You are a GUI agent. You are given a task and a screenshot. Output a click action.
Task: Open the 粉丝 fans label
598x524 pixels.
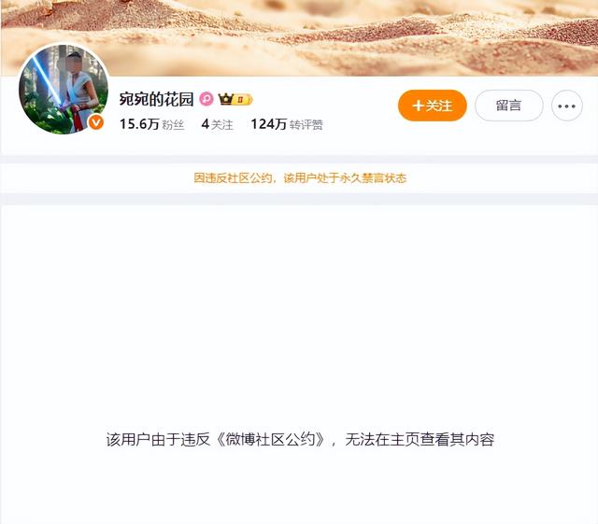[x=173, y=125]
